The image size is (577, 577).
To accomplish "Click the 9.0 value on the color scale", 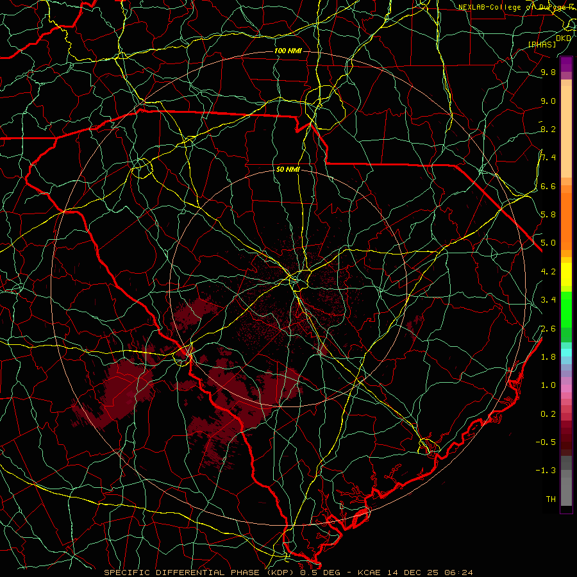I will pos(548,101).
